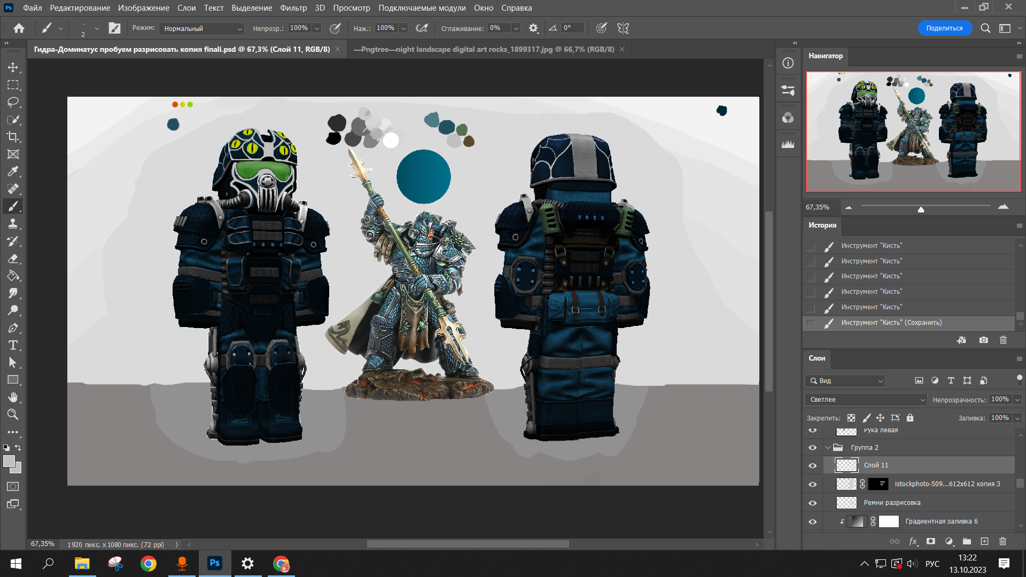The height and width of the screenshot is (577, 1026).
Task: Select the Frame tool
Action: (x=13, y=154)
